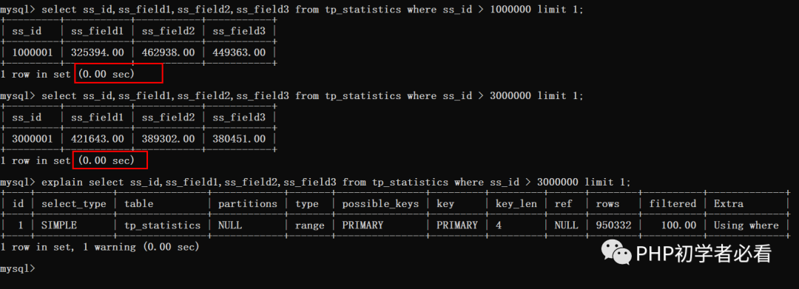Click the key_len column header

pos(515,203)
